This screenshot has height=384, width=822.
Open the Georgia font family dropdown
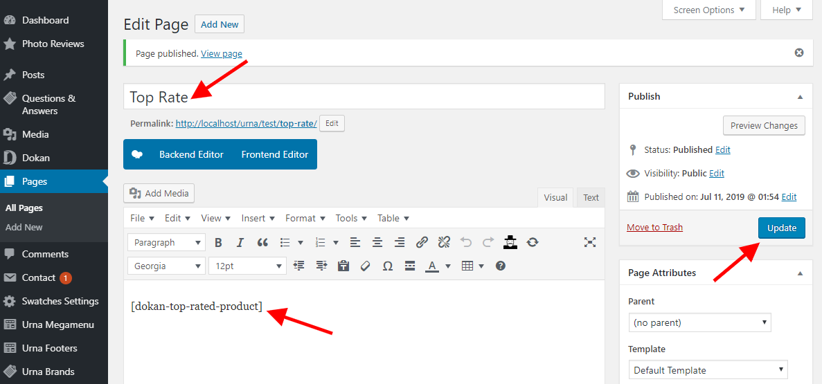(x=166, y=266)
